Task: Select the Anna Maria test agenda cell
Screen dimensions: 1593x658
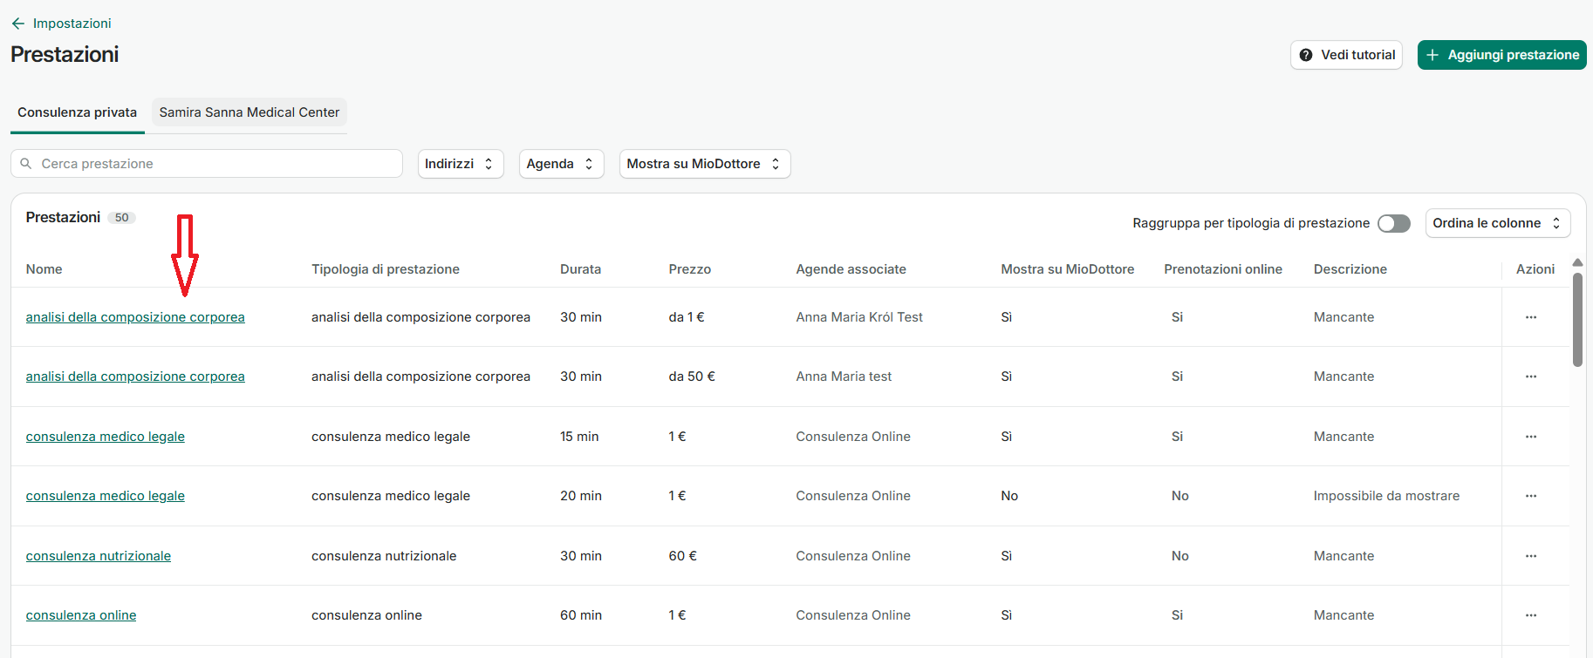Action: (844, 376)
